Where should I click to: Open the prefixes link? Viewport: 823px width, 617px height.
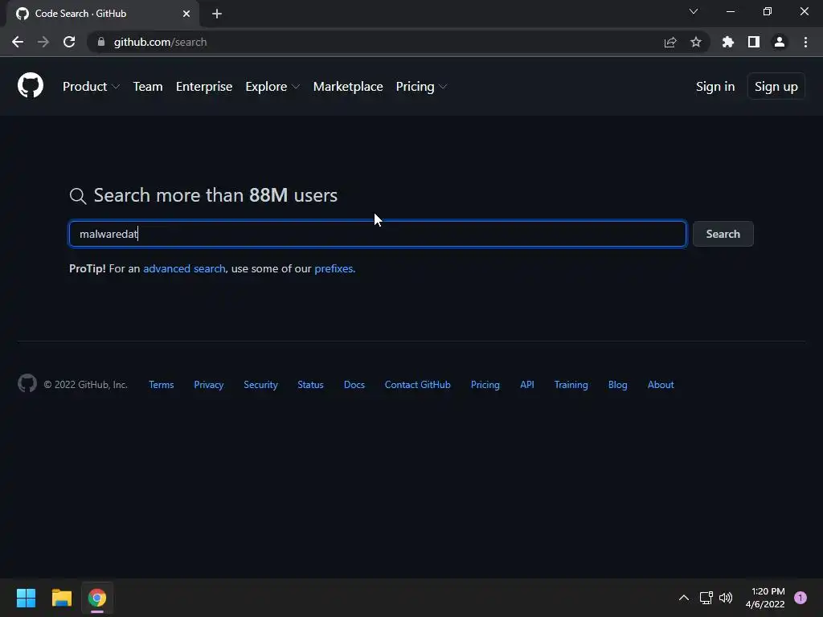coord(334,268)
